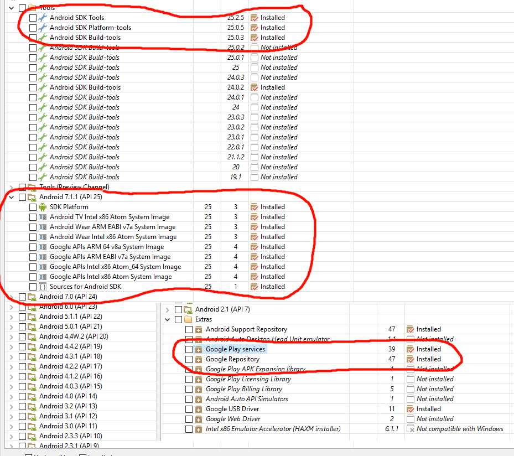Check the Extras group checkbox
This screenshot has width=514, height=456.
pyautogui.click(x=178, y=319)
